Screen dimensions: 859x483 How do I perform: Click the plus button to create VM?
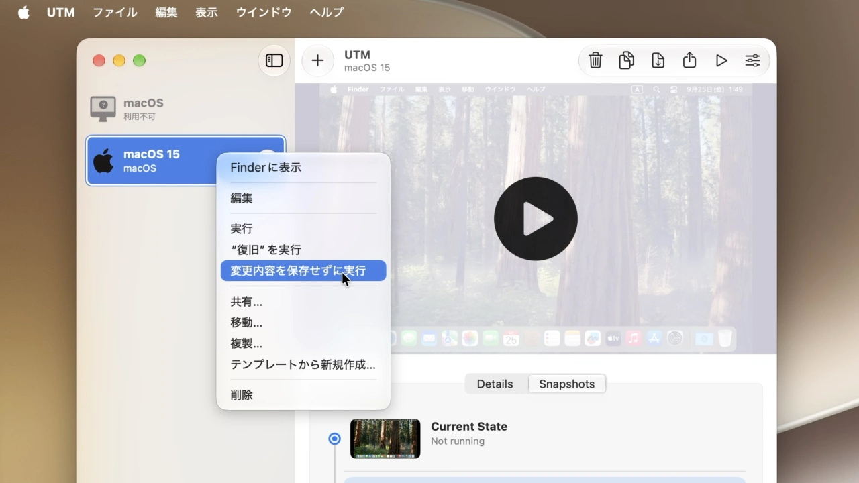point(317,61)
